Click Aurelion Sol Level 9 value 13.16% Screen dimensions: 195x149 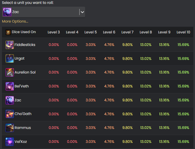[x=164, y=72]
